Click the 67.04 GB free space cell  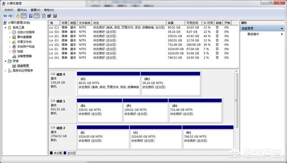click(x=193, y=49)
